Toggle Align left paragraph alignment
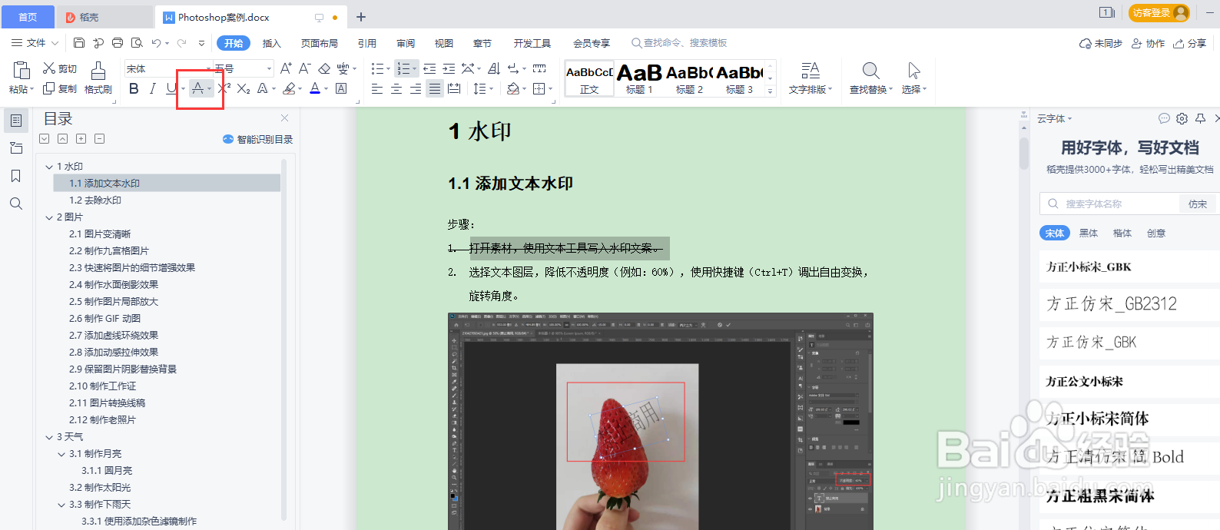Viewport: 1220px width, 530px height. pyautogui.click(x=377, y=89)
